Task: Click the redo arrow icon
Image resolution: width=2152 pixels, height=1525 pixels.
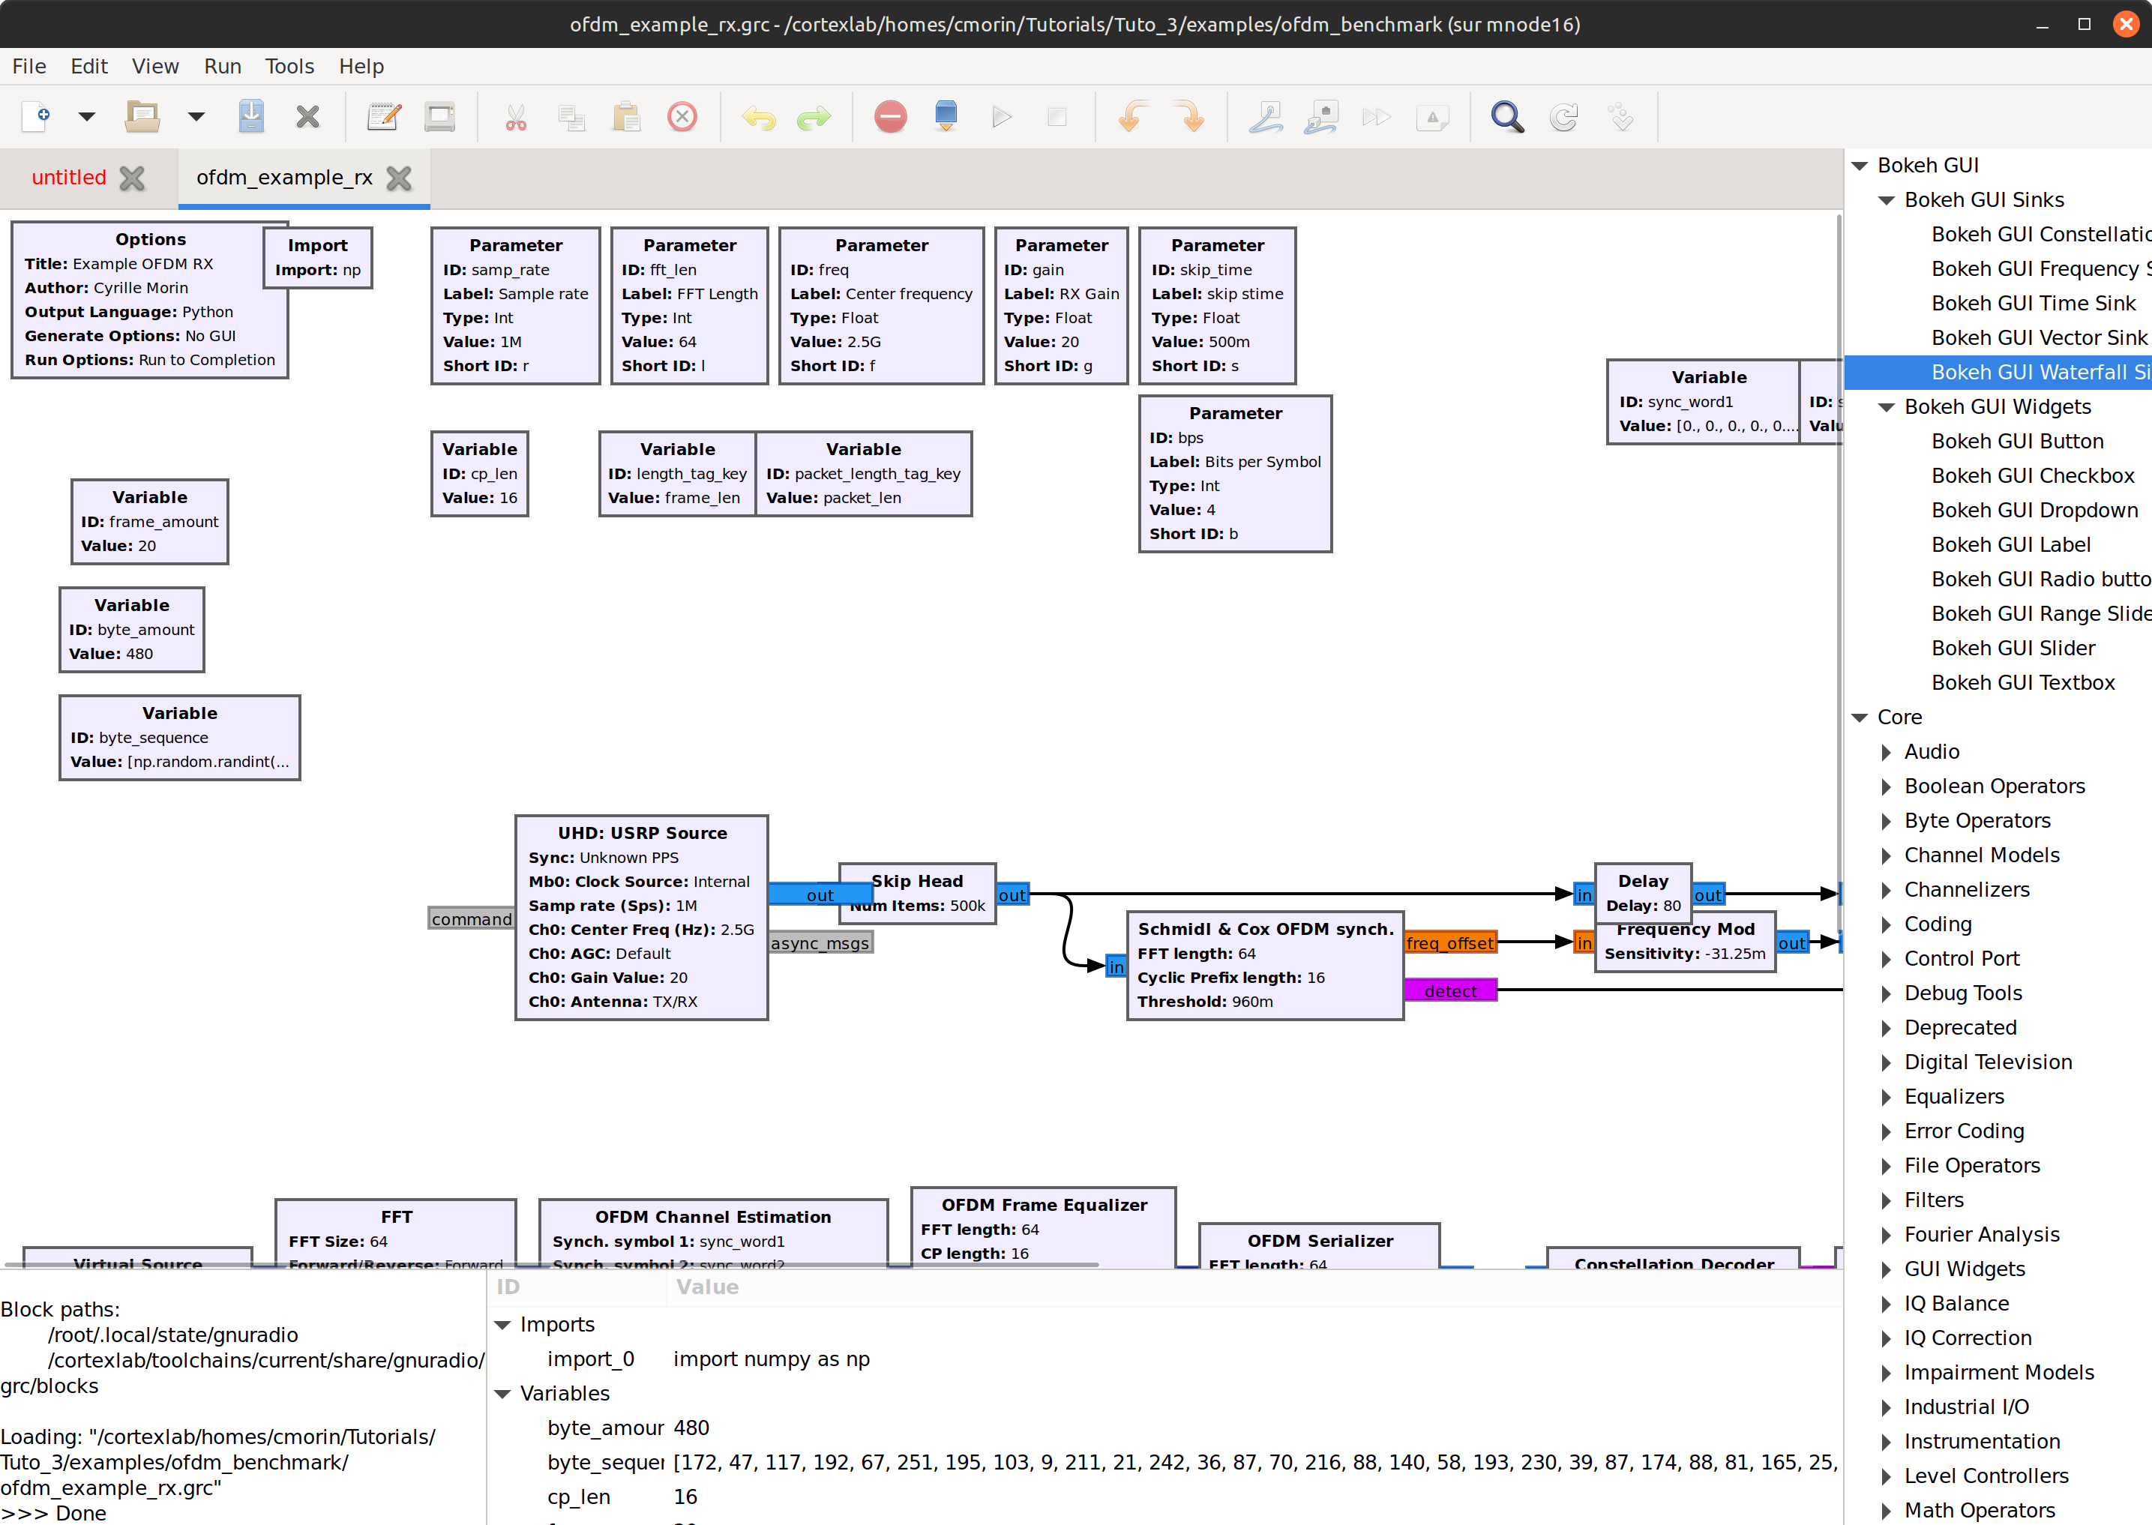Action: click(813, 116)
